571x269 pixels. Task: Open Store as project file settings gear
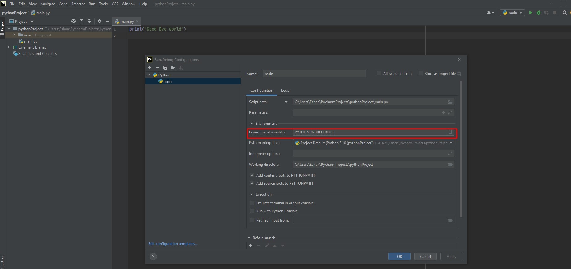(x=459, y=74)
